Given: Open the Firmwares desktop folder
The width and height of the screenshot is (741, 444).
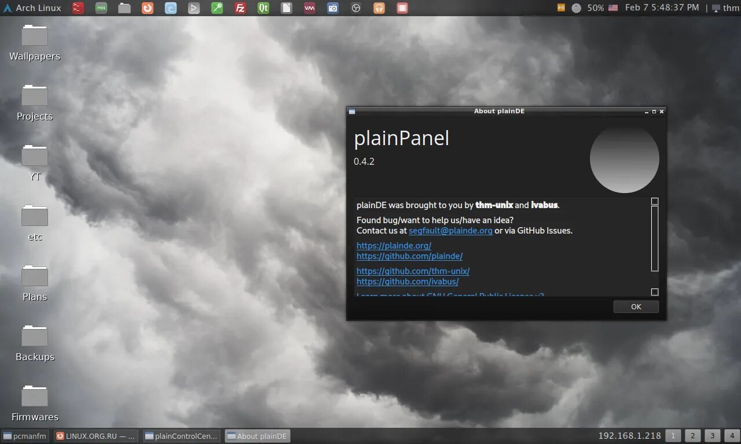Looking at the screenshot, I should coord(35,404).
